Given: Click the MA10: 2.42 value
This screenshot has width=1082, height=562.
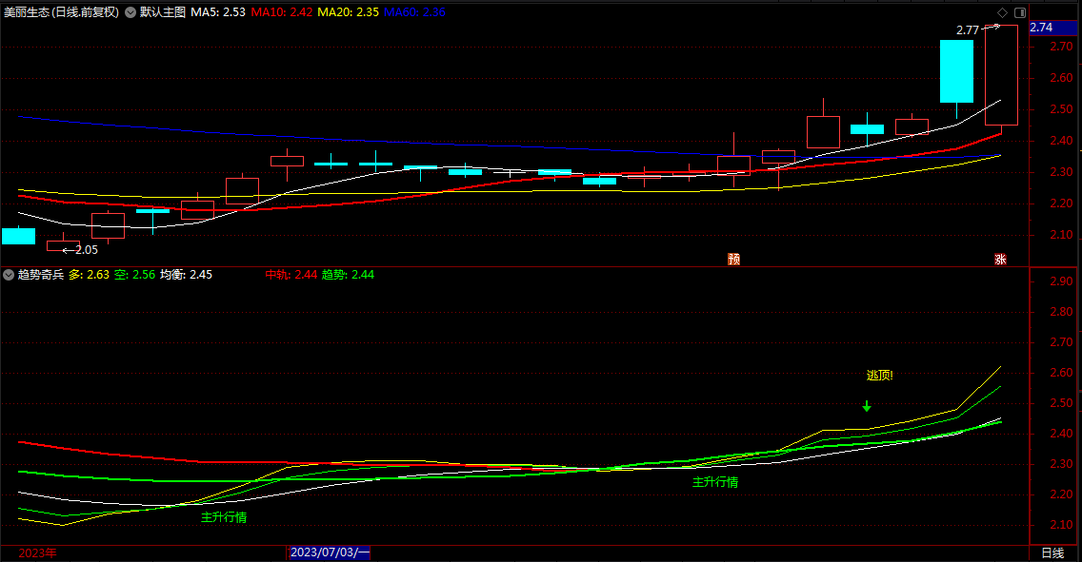Looking at the screenshot, I should tap(282, 12).
